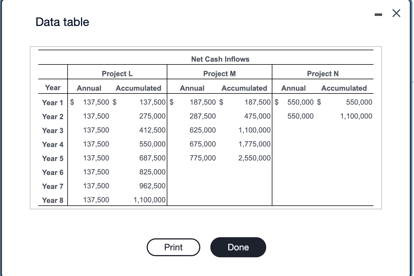Click Project L accumulated value 687,500 for Year 5
Viewport: 414px width, 276px height.
[152, 158]
